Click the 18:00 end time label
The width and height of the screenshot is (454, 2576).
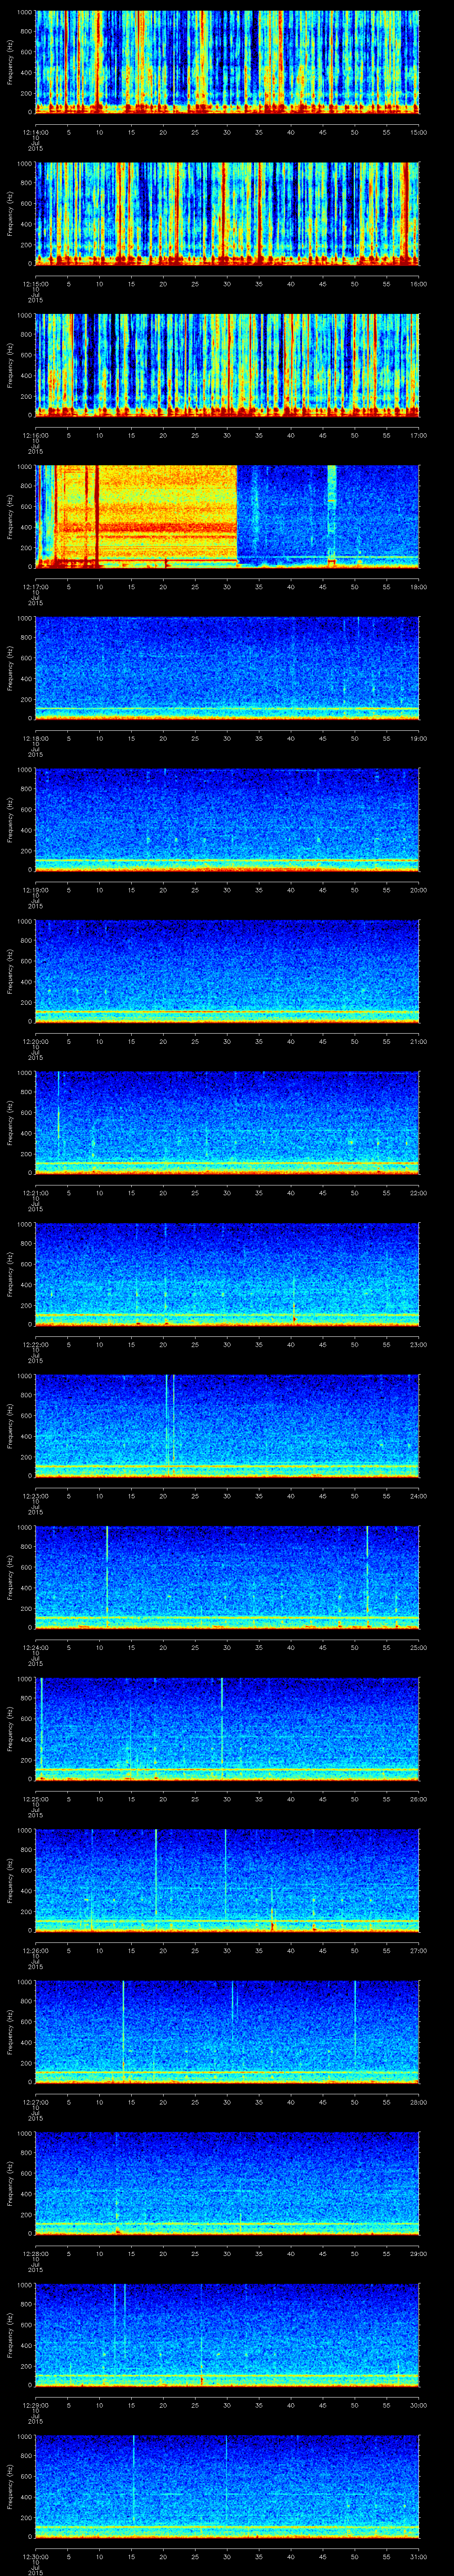pyautogui.click(x=419, y=587)
